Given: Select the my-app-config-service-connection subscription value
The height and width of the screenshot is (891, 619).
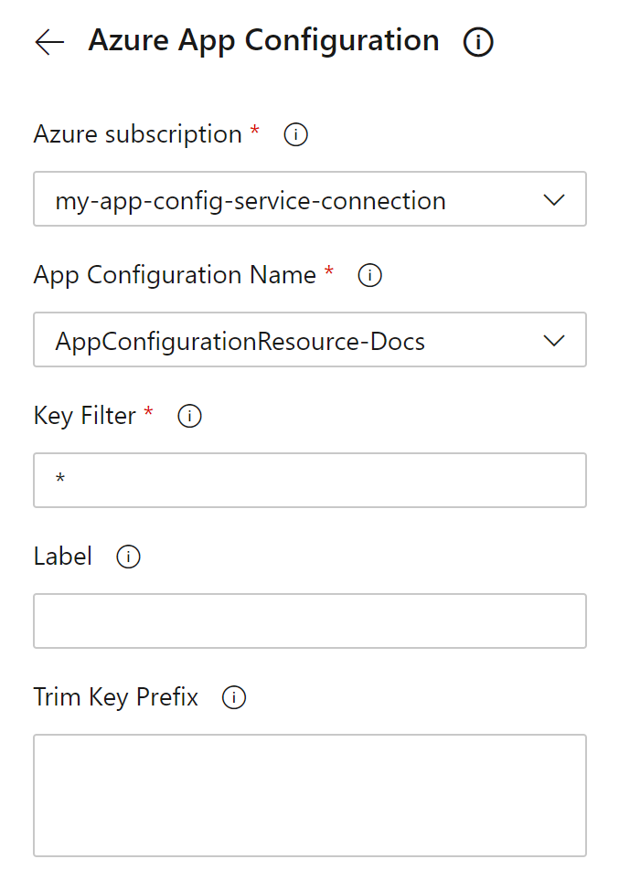Looking at the screenshot, I should coord(251,200).
